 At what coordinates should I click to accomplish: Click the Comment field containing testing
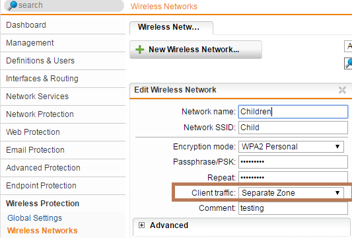pyautogui.click(x=293, y=208)
